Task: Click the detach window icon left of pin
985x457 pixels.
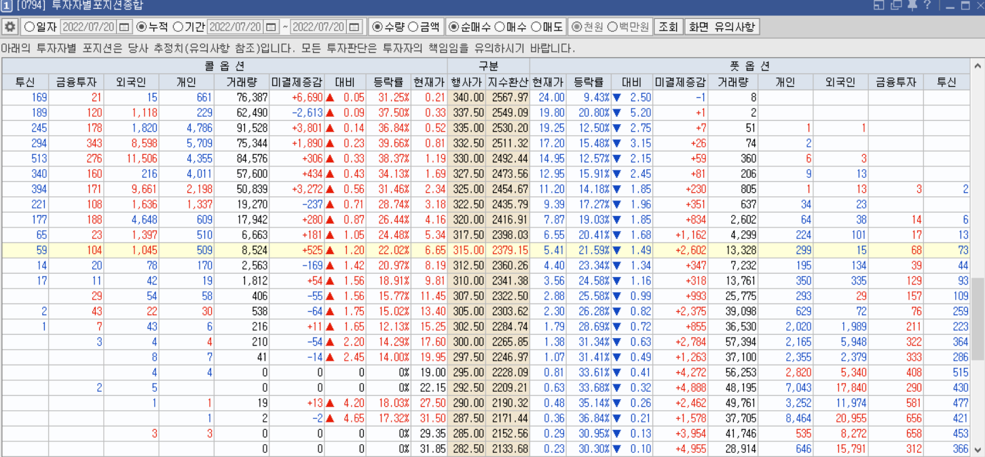Action: [896, 5]
